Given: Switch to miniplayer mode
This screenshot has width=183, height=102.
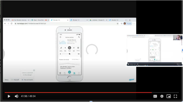Looking at the screenshot, I should click(169, 96).
